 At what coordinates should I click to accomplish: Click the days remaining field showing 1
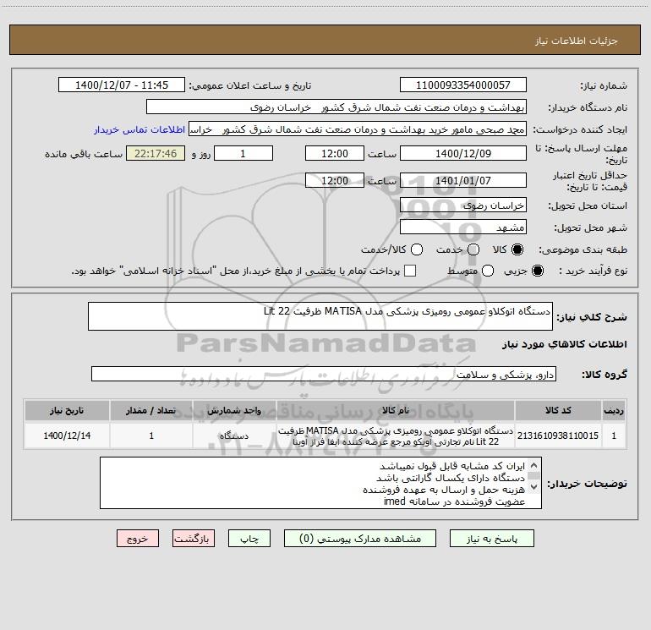243,153
